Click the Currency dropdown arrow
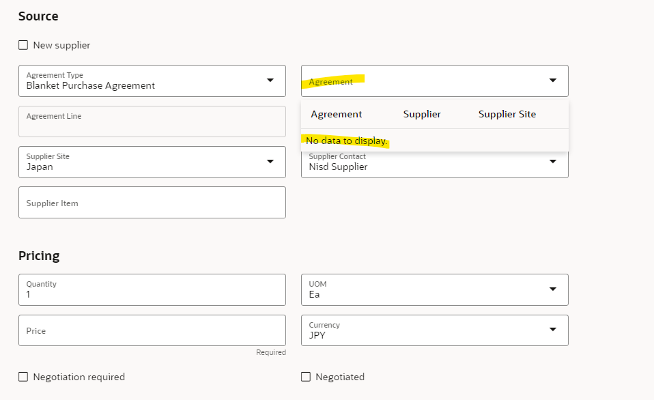The image size is (654, 400). (553, 330)
